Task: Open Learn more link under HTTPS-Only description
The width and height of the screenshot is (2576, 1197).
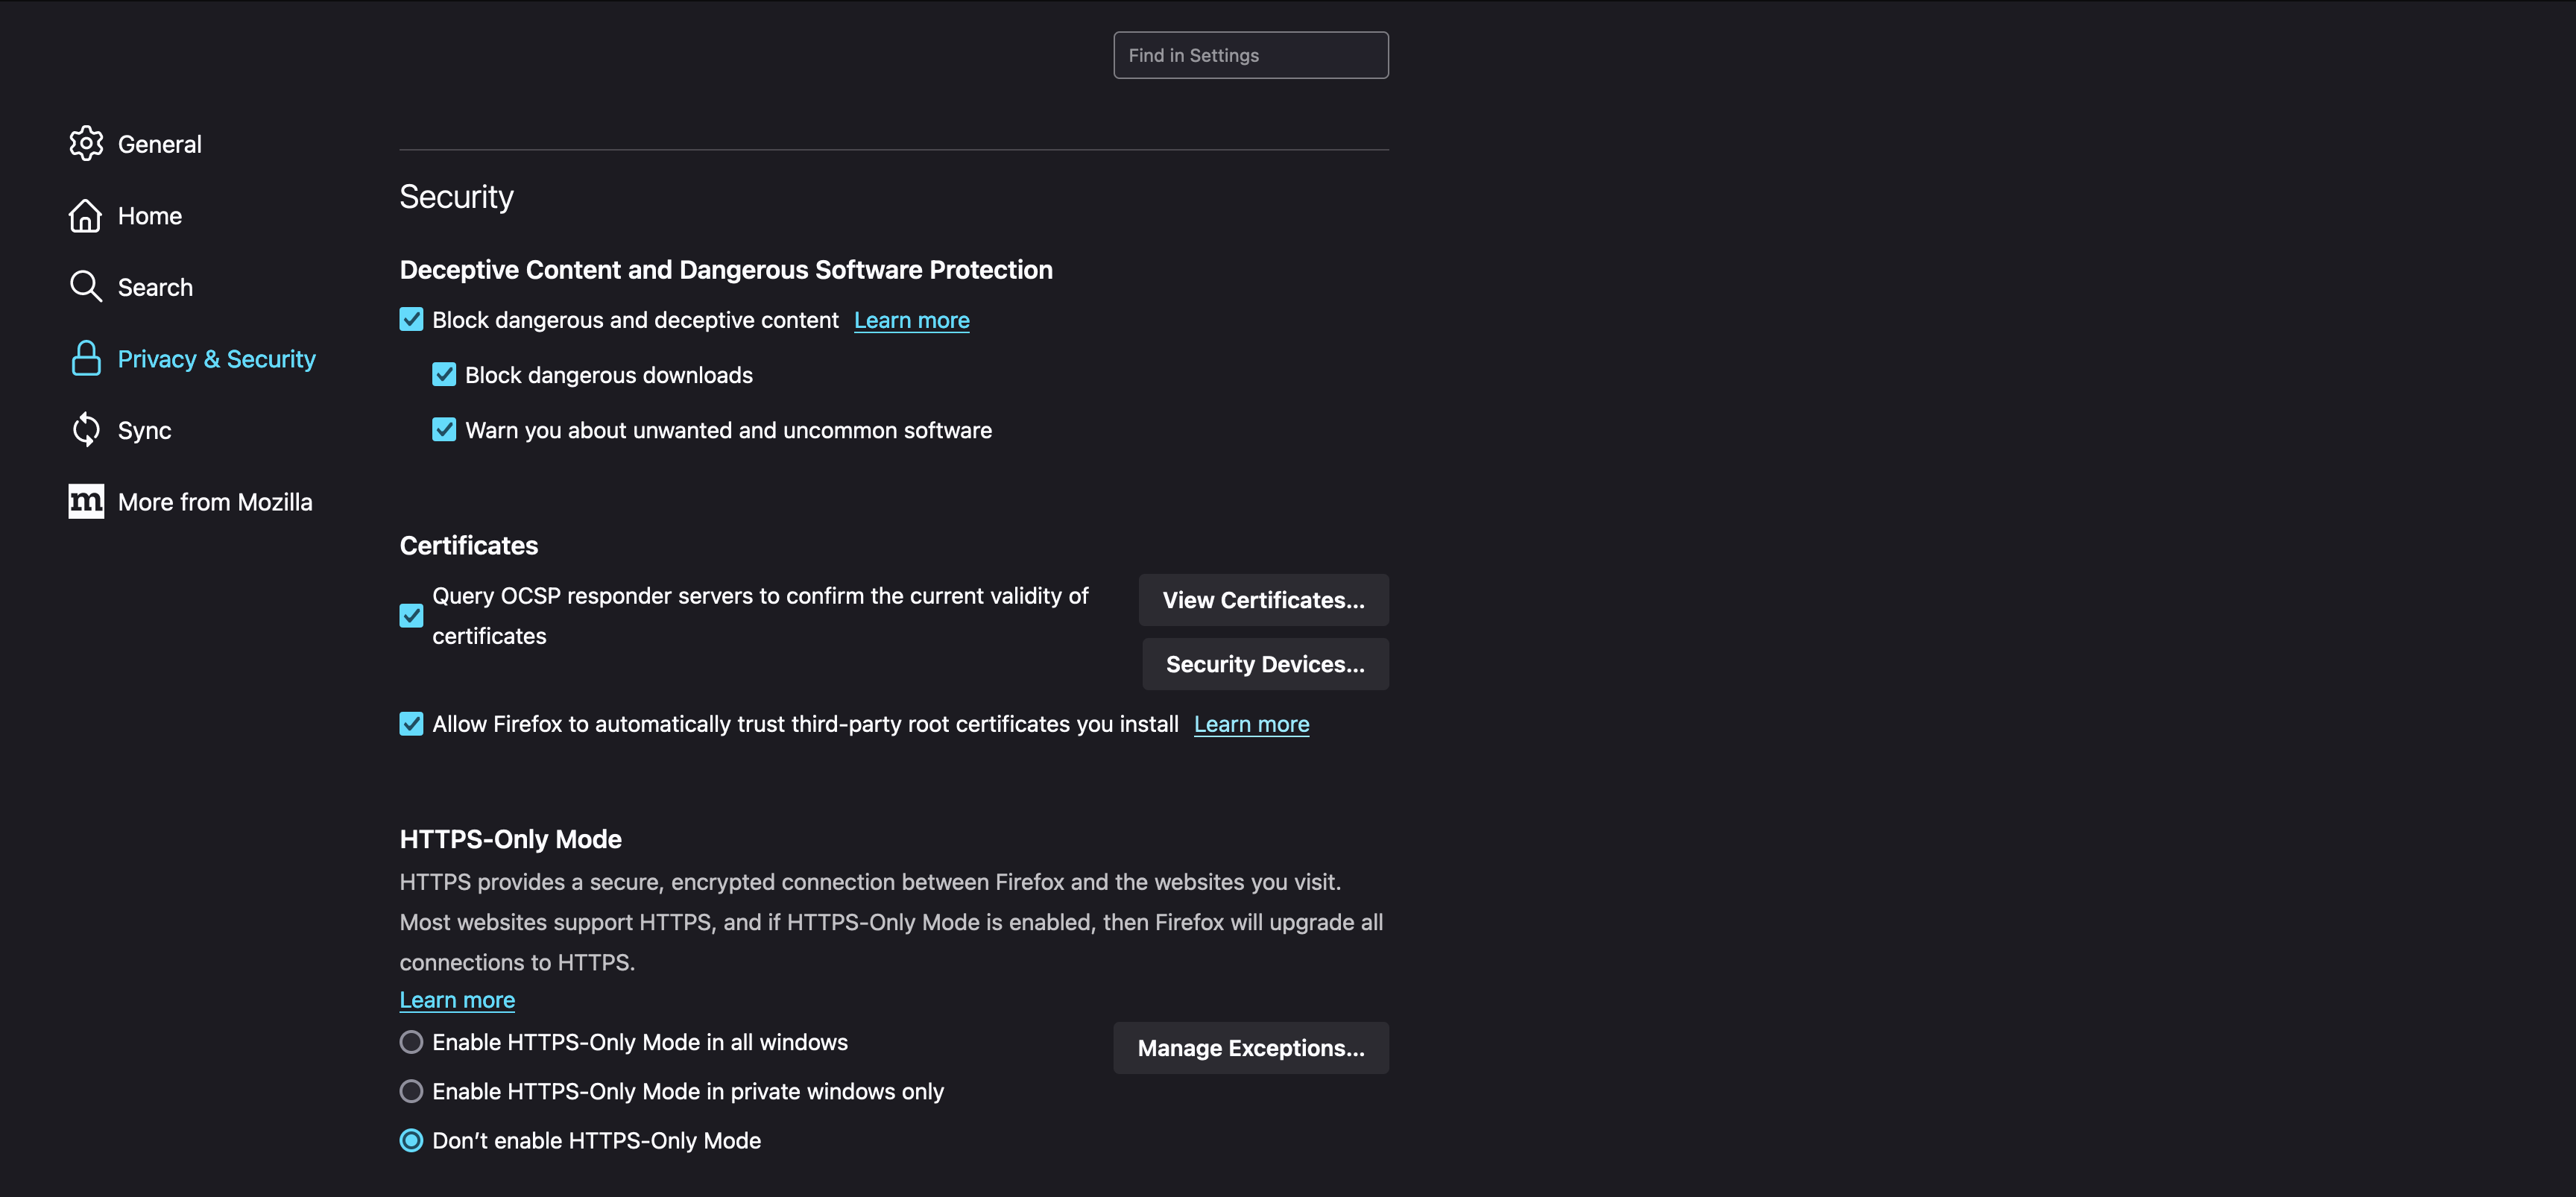Action: [457, 1000]
